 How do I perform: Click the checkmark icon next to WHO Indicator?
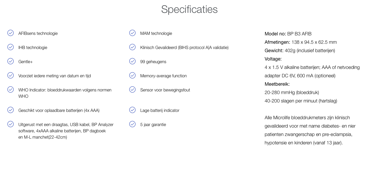click(x=11, y=90)
